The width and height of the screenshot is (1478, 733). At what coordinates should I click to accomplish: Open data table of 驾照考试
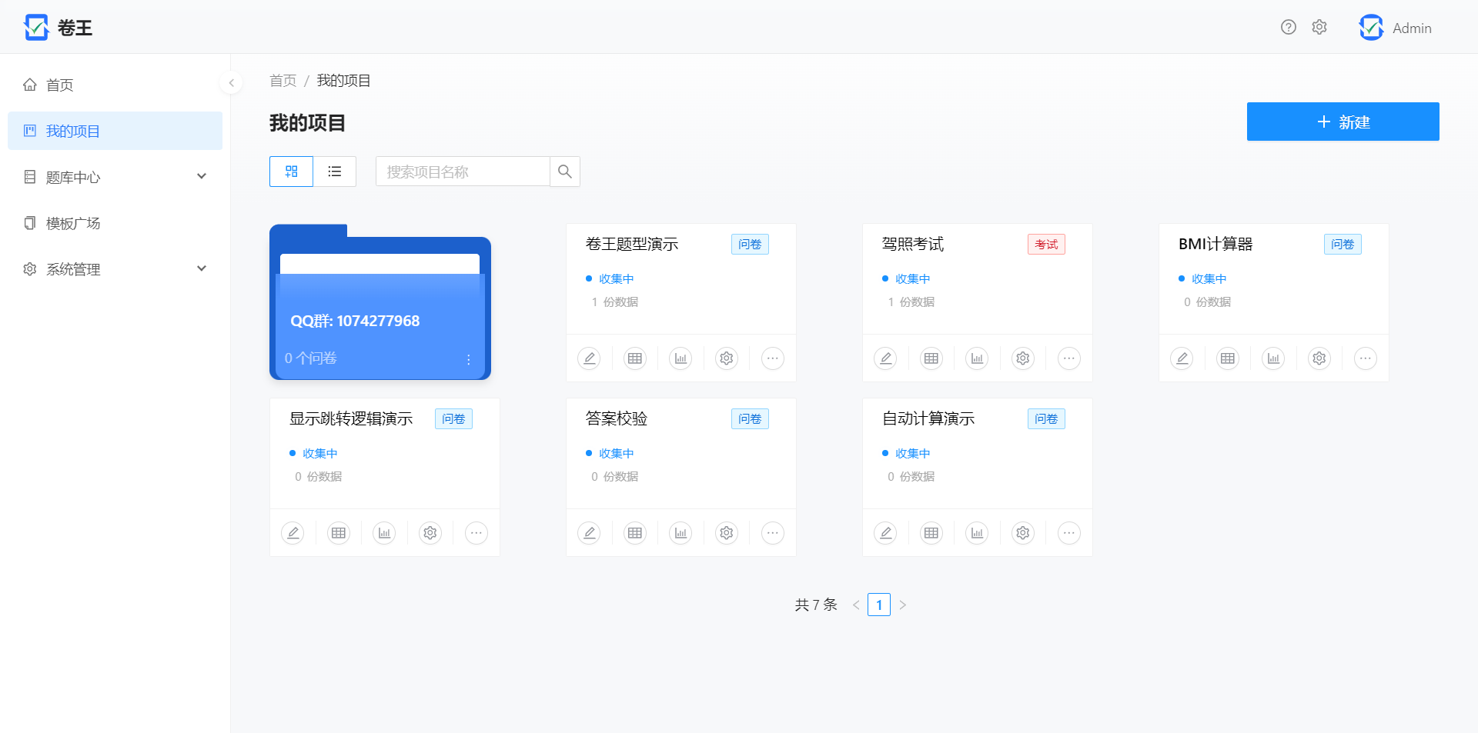point(931,358)
